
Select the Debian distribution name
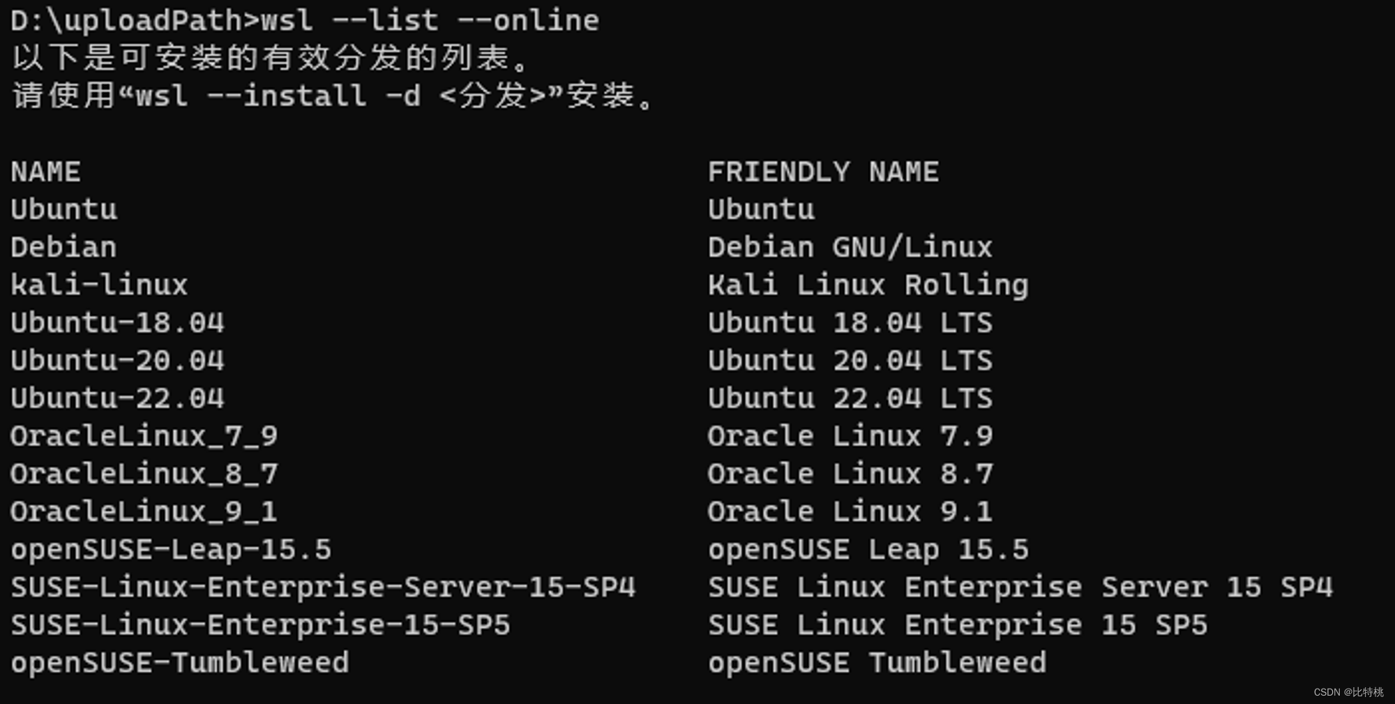point(64,247)
